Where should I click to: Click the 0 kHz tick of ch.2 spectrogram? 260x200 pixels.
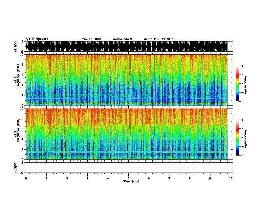(23, 159)
